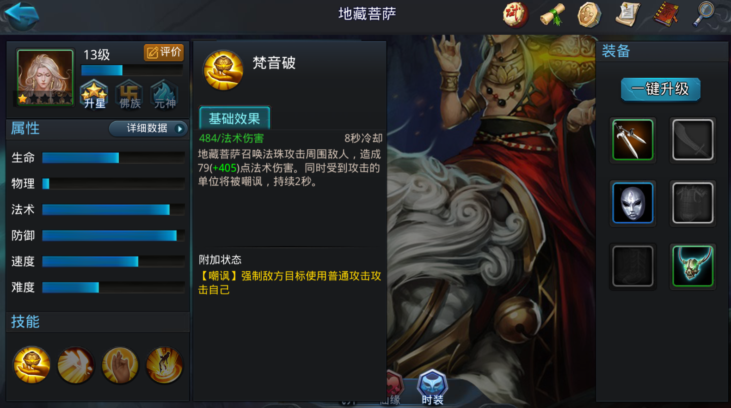Select the 梵音破 skill icon in skills row
This screenshot has height=408, width=731.
point(32,365)
